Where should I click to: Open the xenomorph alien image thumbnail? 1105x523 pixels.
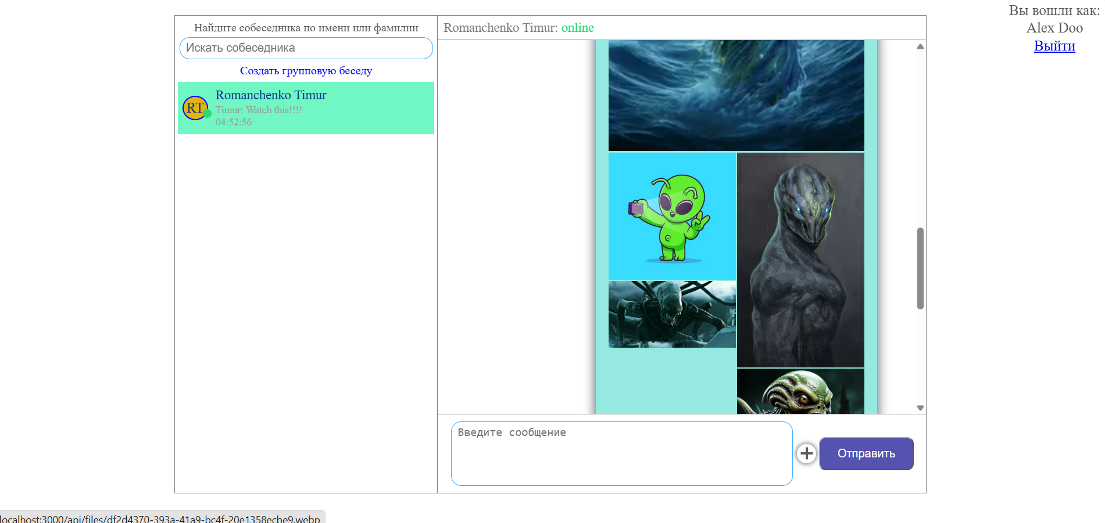point(672,314)
